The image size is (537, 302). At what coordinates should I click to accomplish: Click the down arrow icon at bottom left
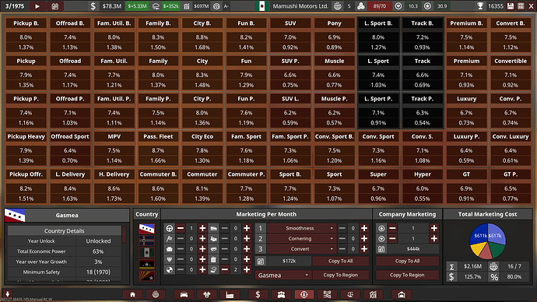[x=7, y=293]
